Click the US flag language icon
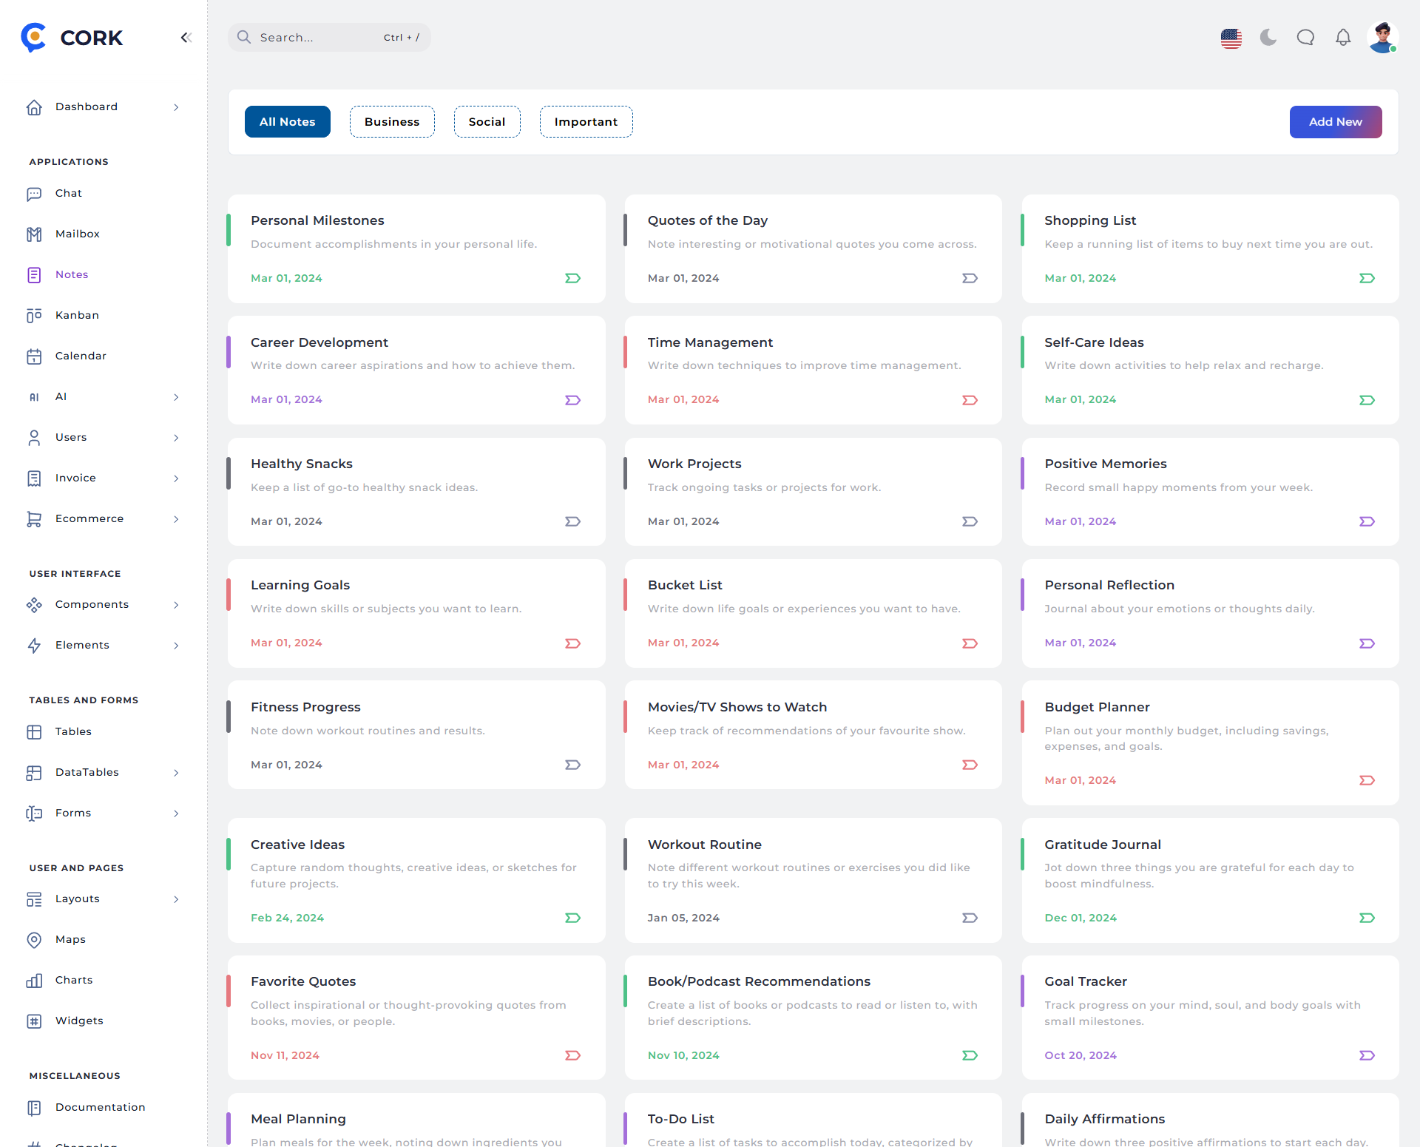 [x=1231, y=38]
